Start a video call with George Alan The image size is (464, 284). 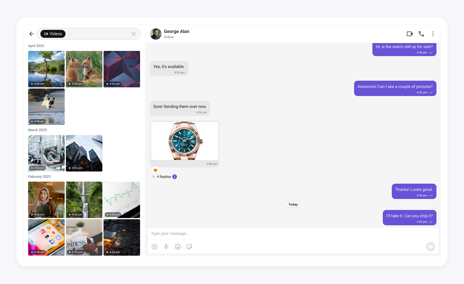[410, 34]
